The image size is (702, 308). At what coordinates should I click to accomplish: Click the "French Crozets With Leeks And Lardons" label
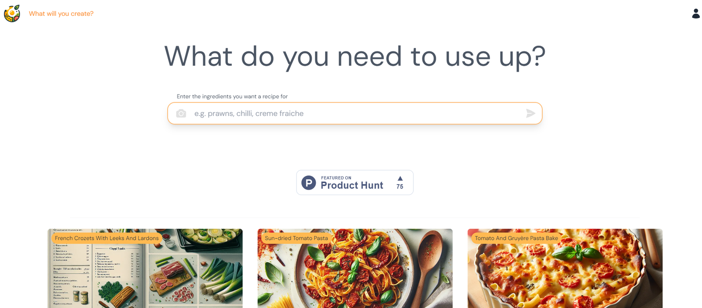107,238
